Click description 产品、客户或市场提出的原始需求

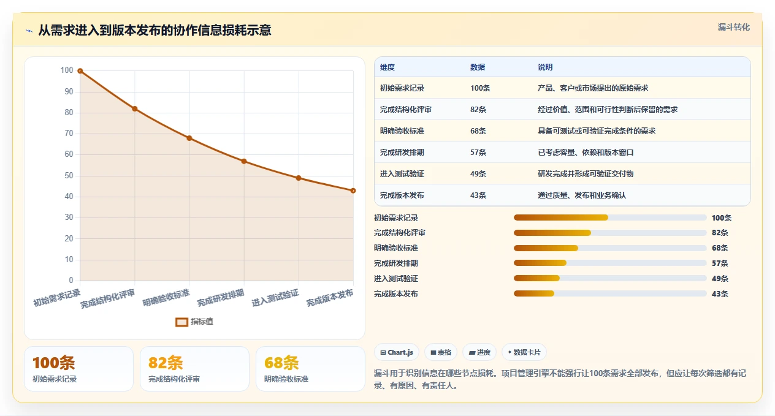[x=593, y=88]
